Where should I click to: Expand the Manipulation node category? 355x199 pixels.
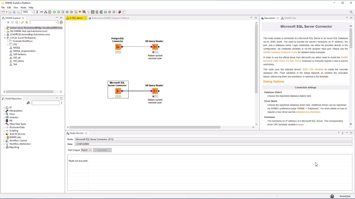pyautogui.click(x=4, y=111)
